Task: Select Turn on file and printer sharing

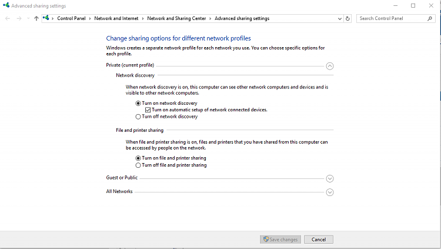Action: 138,158
